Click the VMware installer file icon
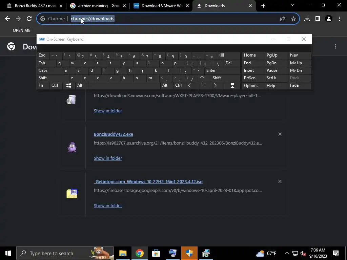Viewport: 347px width, 260px height. (x=71, y=100)
